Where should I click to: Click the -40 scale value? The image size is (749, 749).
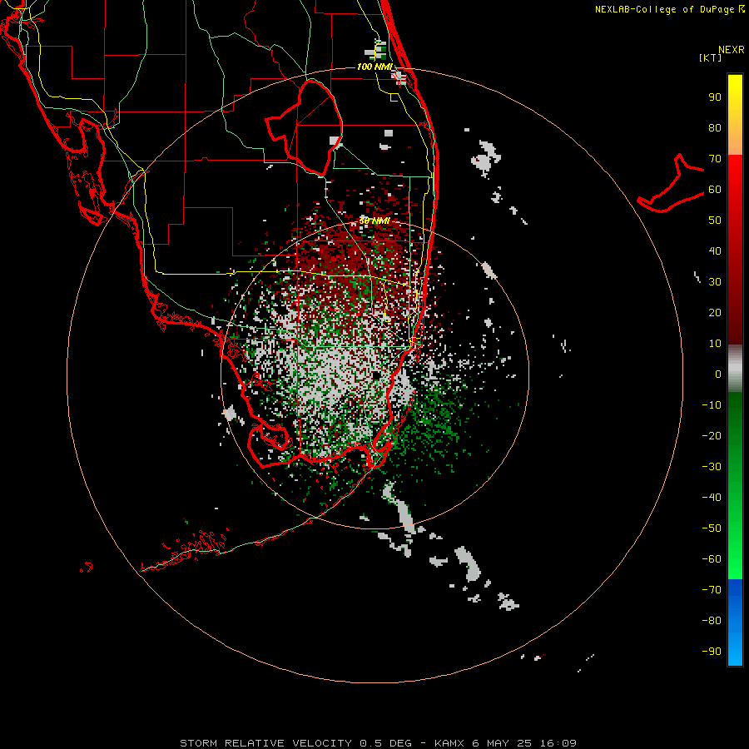712,498
